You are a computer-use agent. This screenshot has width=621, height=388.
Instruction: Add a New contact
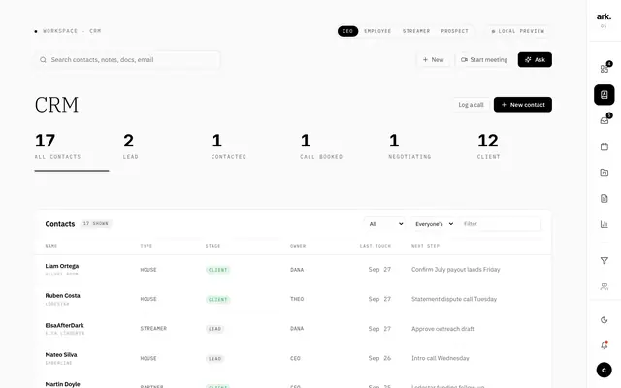coord(523,105)
